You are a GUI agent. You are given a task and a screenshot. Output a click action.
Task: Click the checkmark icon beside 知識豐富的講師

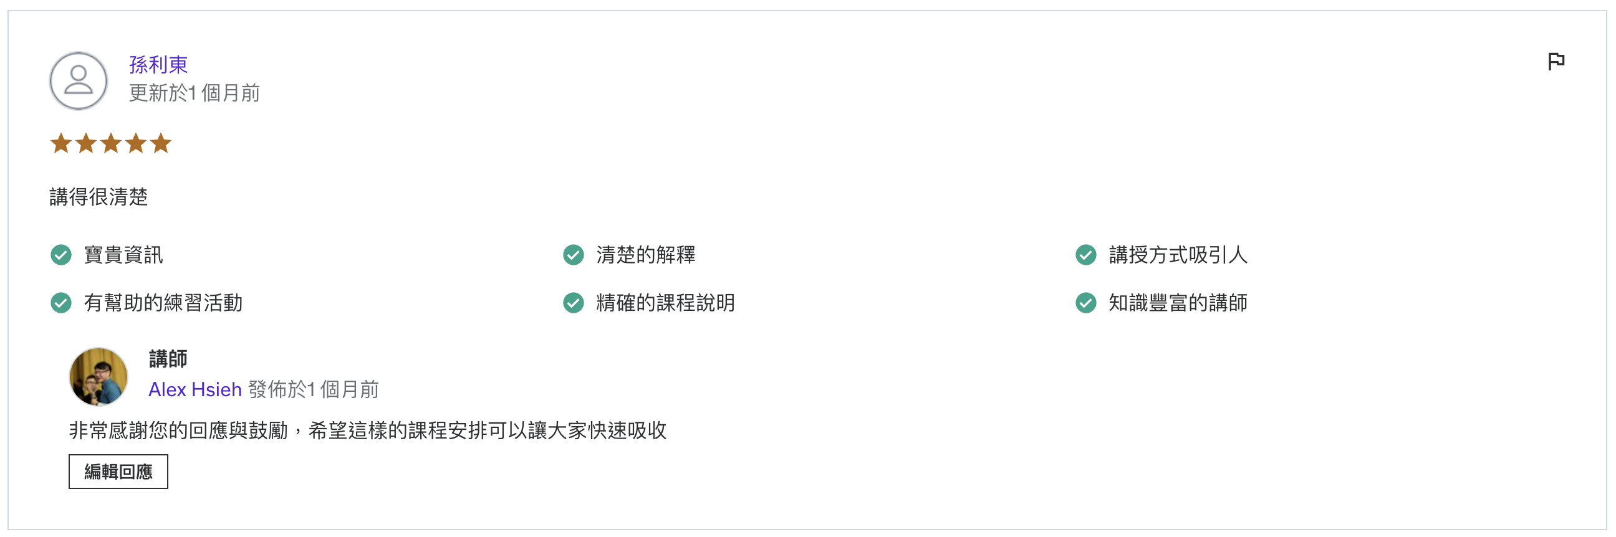1086,303
